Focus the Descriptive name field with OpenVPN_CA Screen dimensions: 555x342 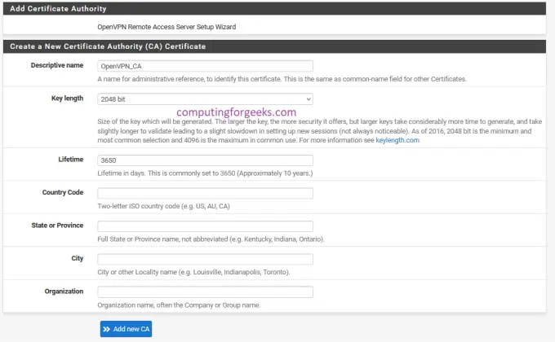[x=205, y=66]
